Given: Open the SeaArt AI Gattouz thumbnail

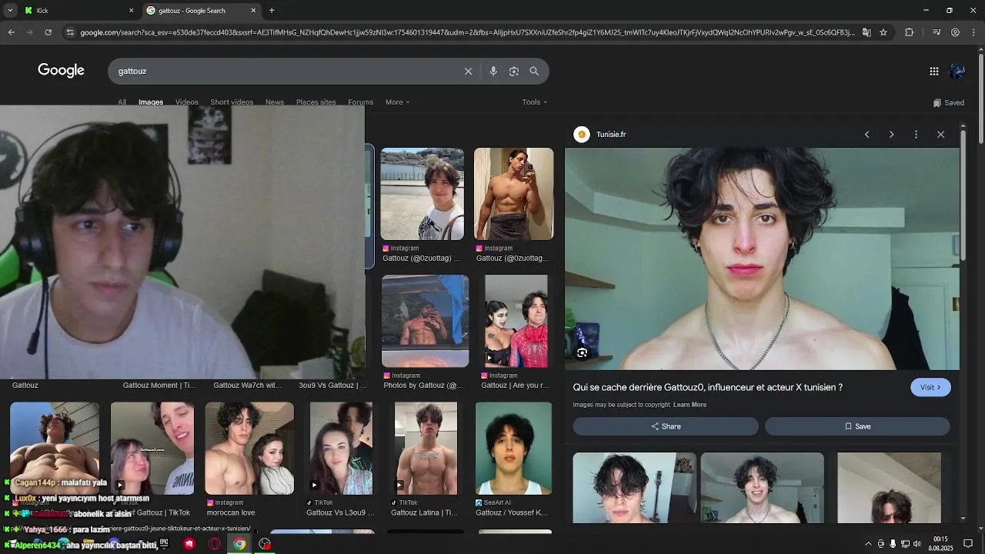Looking at the screenshot, I should click(513, 448).
